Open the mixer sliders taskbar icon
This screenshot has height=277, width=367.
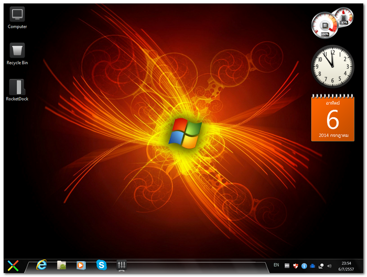pos(122,265)
